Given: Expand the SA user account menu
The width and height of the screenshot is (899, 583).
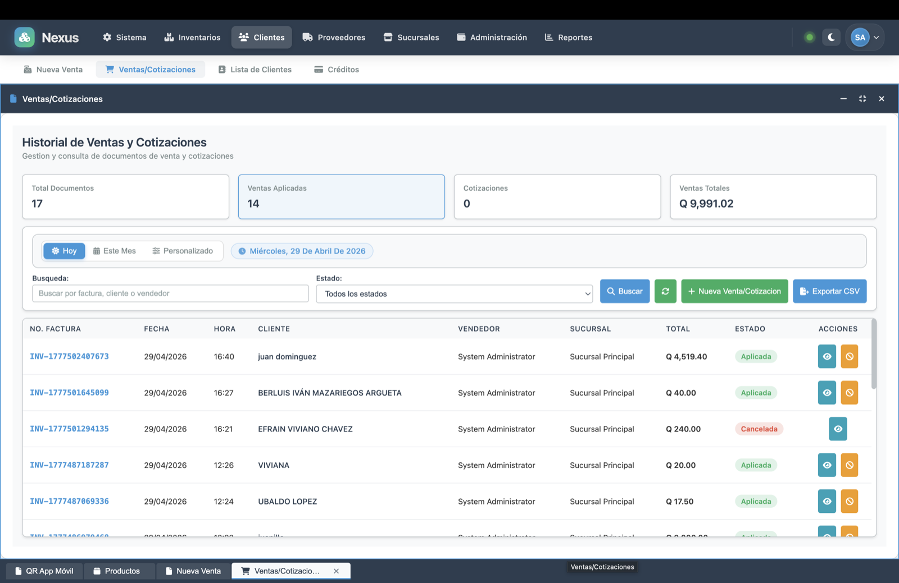Looking at the screenshot, I should (865, 38).
